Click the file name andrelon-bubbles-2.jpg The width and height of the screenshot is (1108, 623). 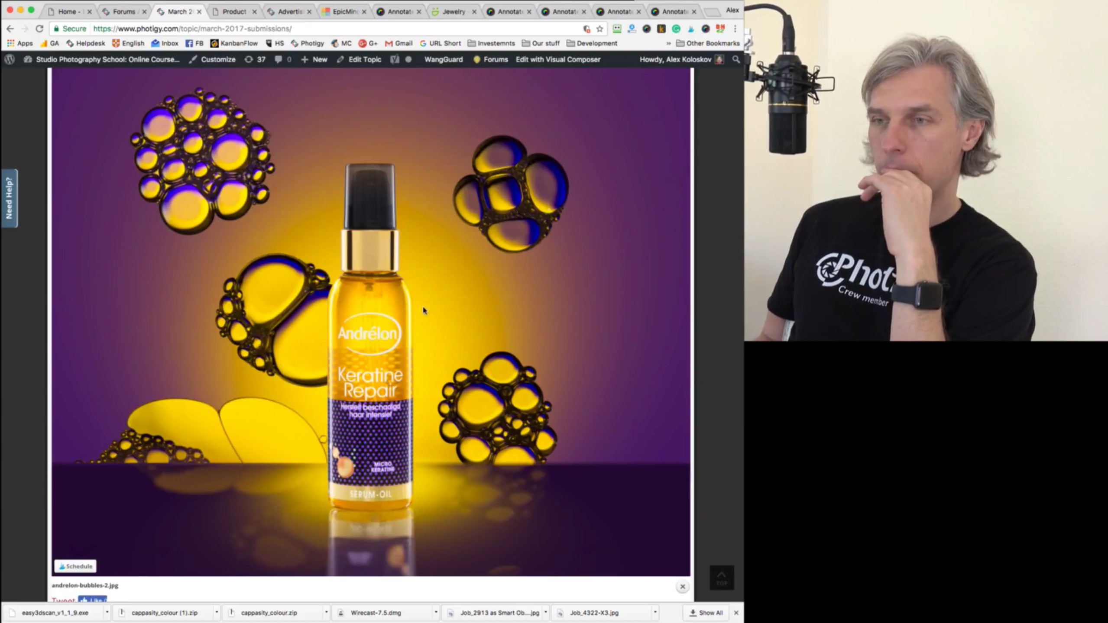tap(85, 585)
